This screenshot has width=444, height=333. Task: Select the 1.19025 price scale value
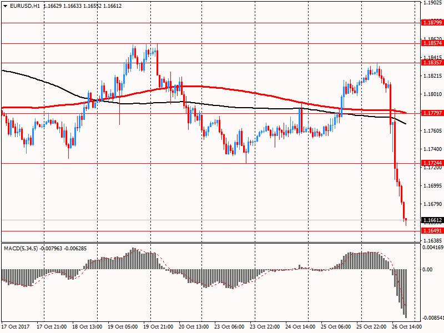point(433,3)
